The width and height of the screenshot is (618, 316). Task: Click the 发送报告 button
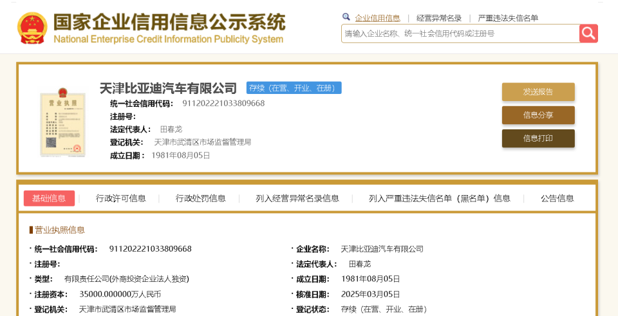click(x=538, y=92)
